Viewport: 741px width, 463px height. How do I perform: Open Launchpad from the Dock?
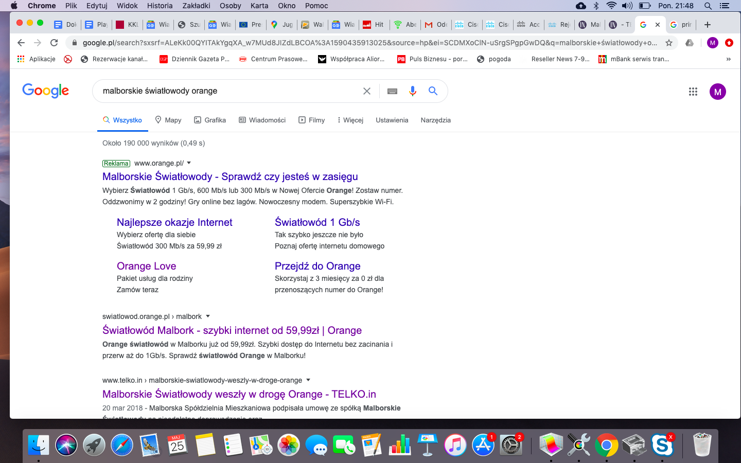click(x=94, y=445)
